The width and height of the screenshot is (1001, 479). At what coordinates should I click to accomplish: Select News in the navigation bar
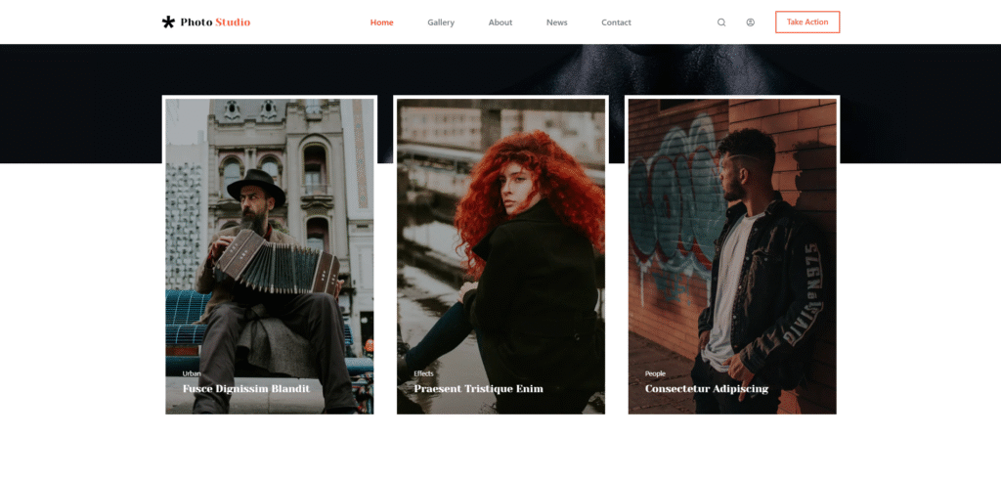(x=556, y=22)
